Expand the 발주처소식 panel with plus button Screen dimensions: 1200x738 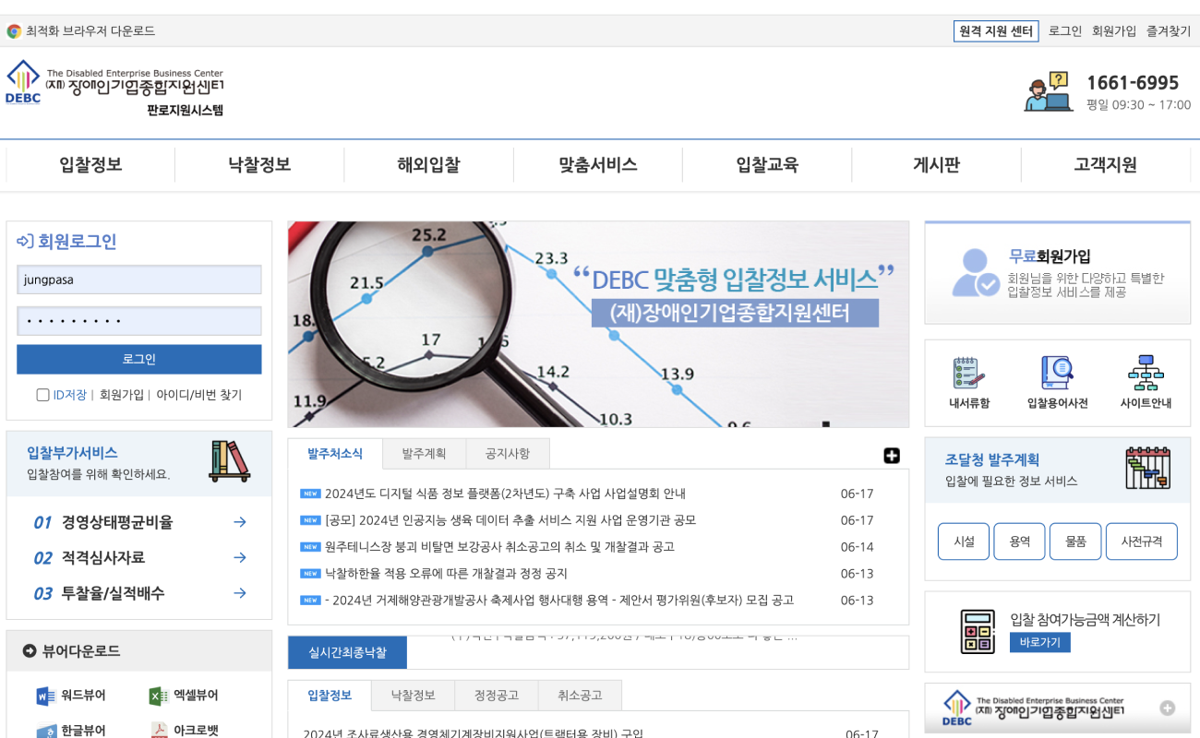click(x=891, y=456)
